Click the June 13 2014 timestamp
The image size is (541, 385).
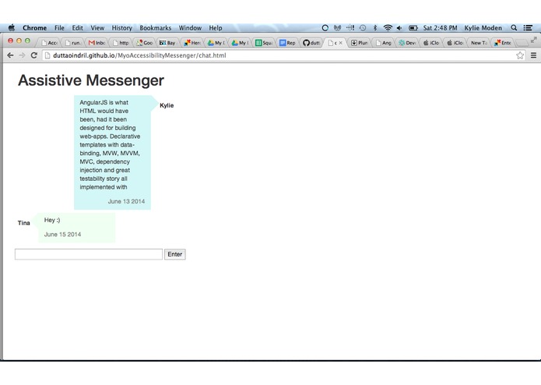(x=126, y=201)
